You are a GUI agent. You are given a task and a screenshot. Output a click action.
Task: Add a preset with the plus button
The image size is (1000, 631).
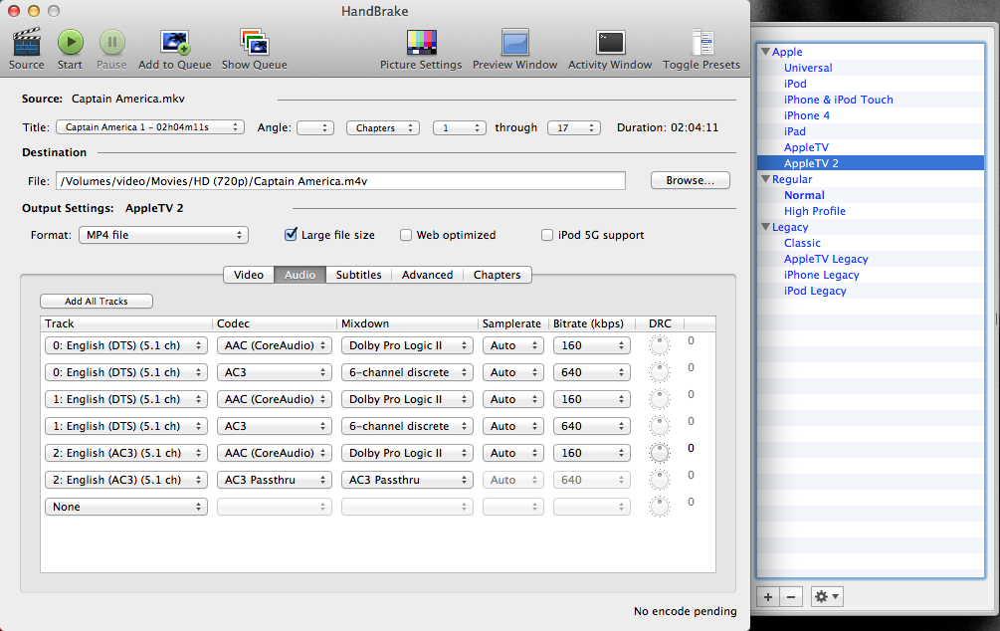pos(768,597)
